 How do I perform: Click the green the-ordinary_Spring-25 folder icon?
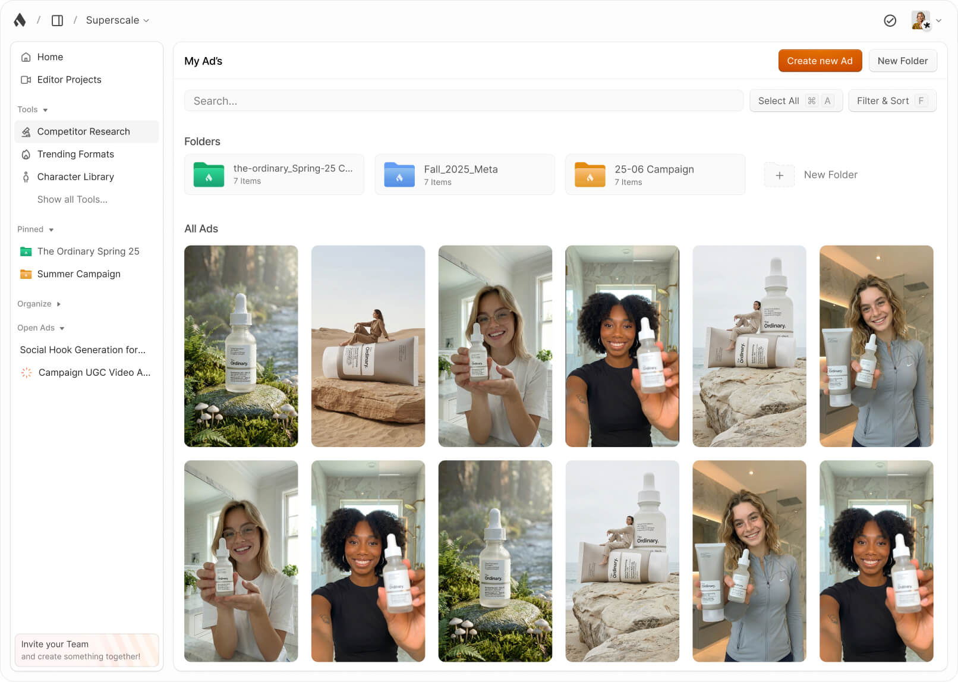pos(209,174)
